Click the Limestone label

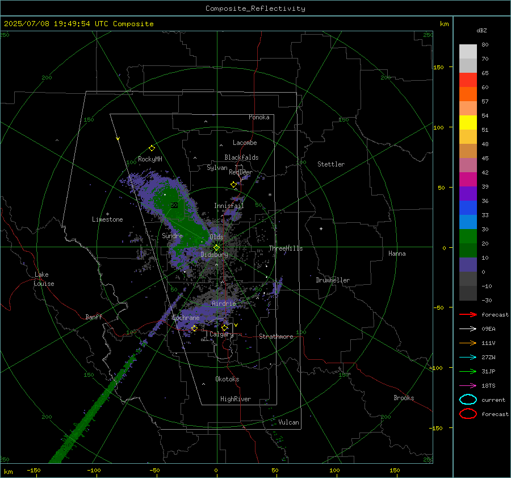pyautogui.click(x=107, y=219)
